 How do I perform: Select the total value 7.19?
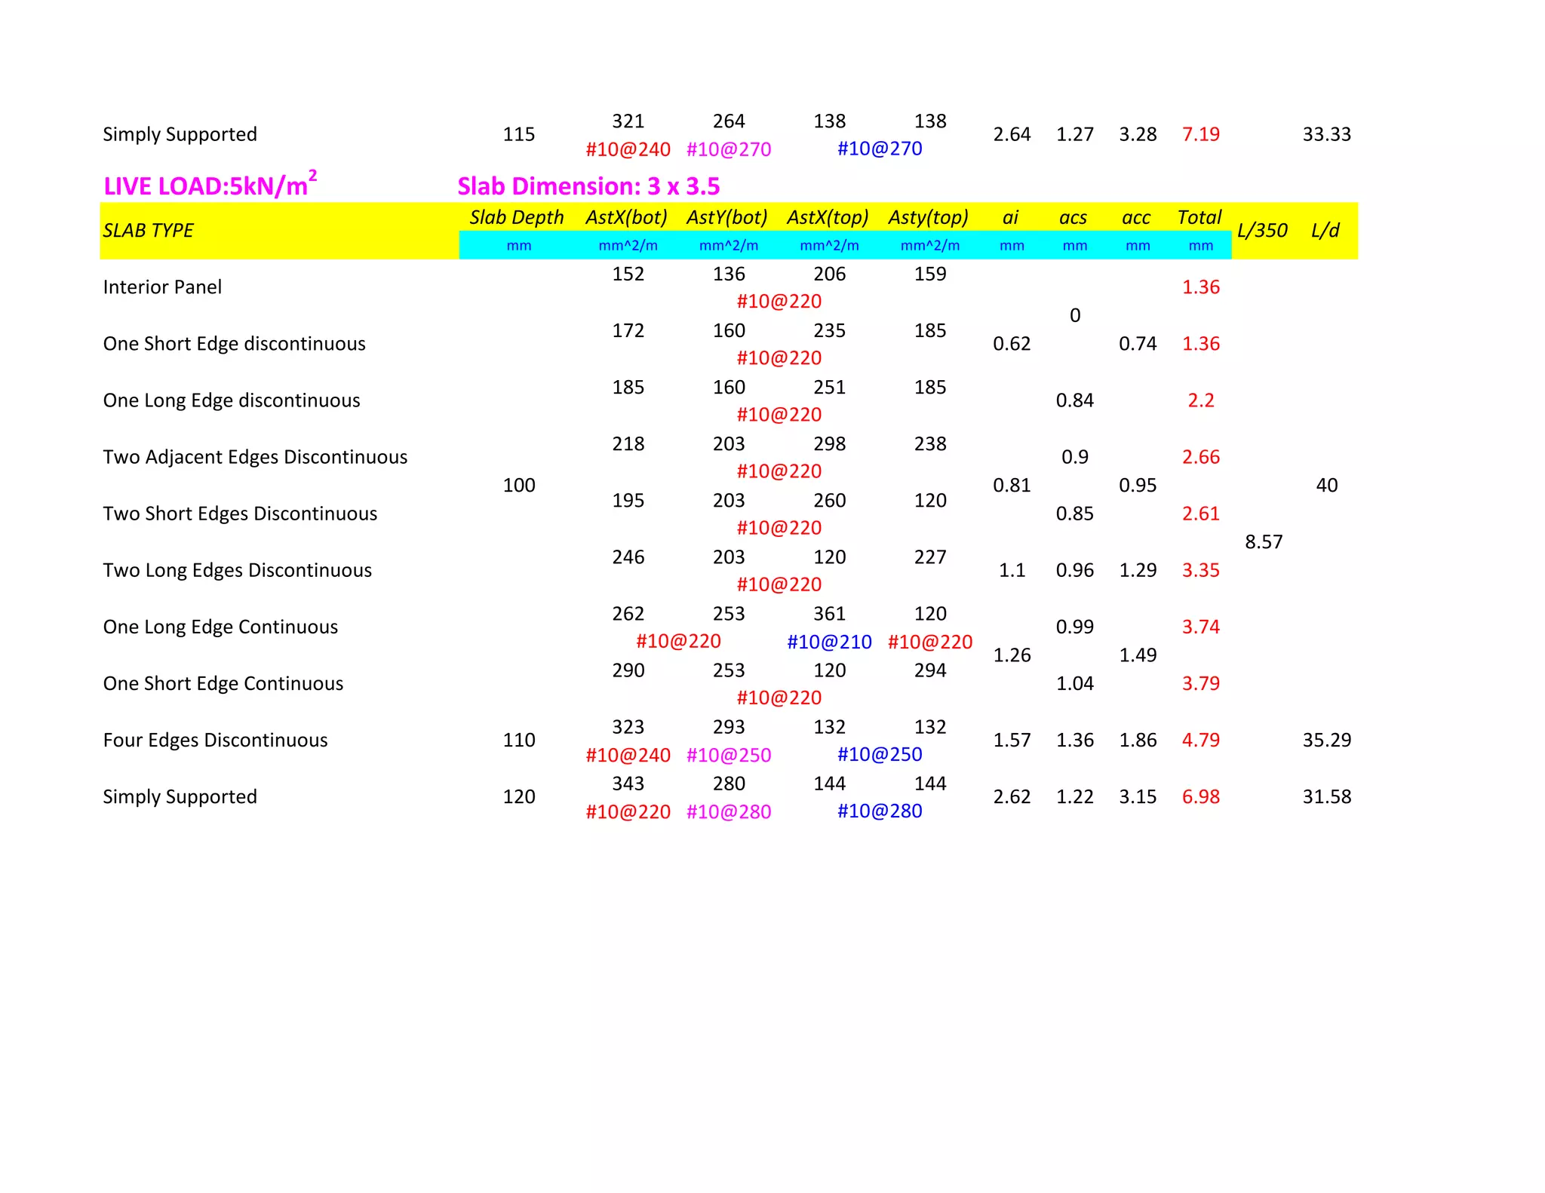pyautogui.click(x=1200, y=134)
